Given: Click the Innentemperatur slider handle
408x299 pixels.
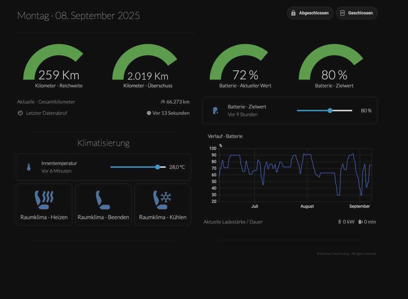Looking at the screenshot, I should (x=158, y=167).
